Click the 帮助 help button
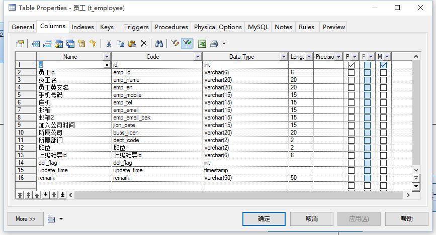This screenshot has height=235, width=436. point(406,219)
